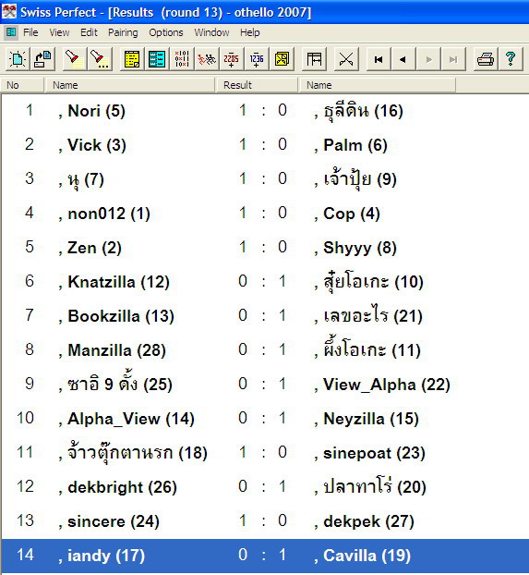Open the cross table grid icon
Viewport: 529px width, 575px height.
pos(182,59)
